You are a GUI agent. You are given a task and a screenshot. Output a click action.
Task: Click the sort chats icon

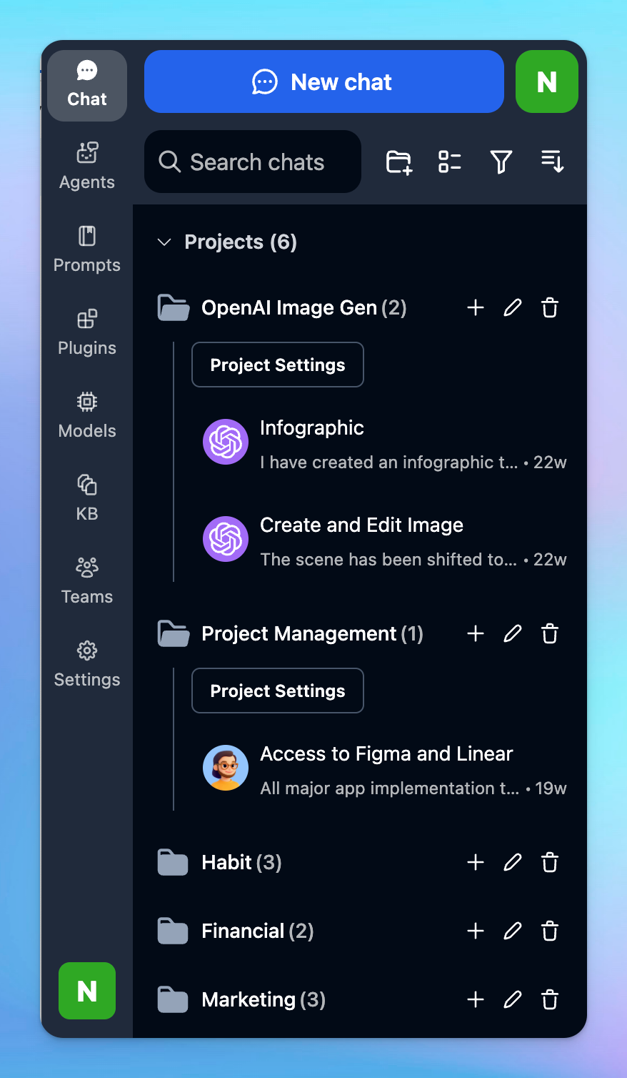pyautogui.click(x=552, y=162)
